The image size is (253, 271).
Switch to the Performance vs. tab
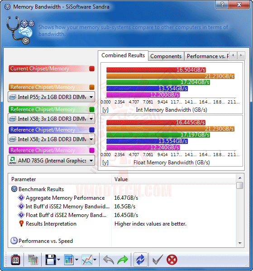(207, 56)
